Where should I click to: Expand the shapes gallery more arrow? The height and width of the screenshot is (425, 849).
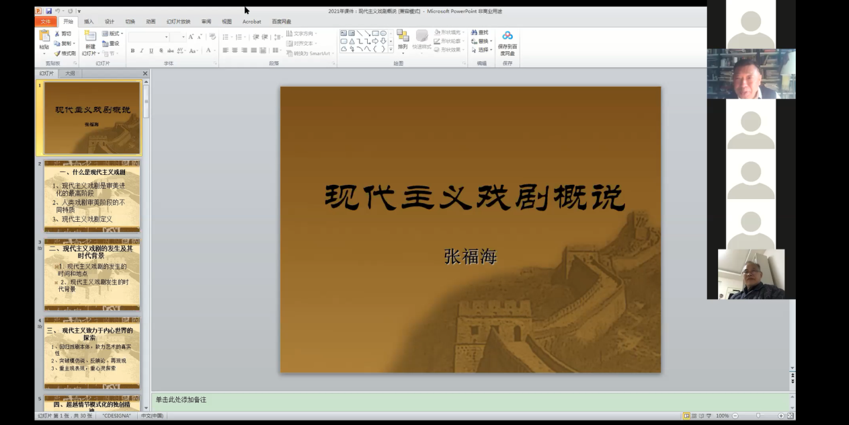(391, 48)
